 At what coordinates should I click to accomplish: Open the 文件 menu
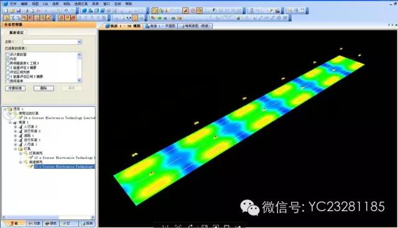12,4
